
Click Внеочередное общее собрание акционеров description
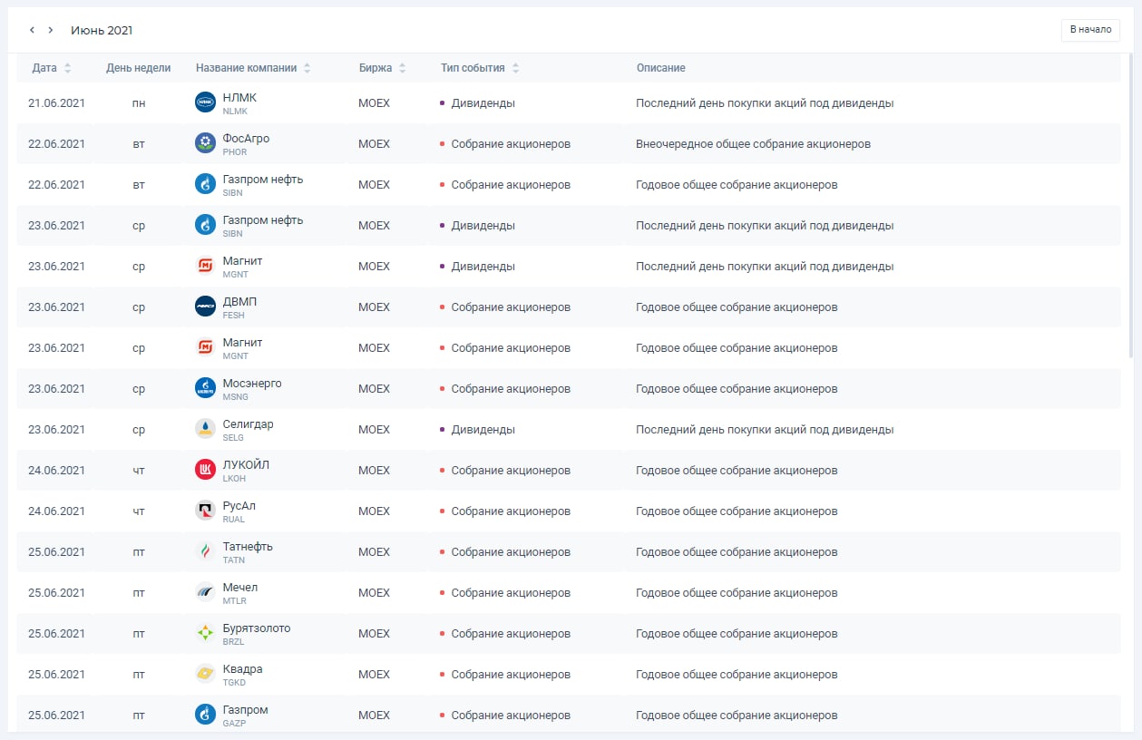point(753,143)
